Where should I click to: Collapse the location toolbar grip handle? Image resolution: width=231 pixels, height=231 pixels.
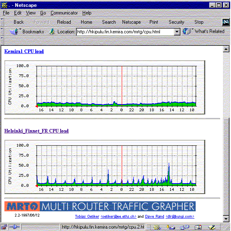point(2,31)
